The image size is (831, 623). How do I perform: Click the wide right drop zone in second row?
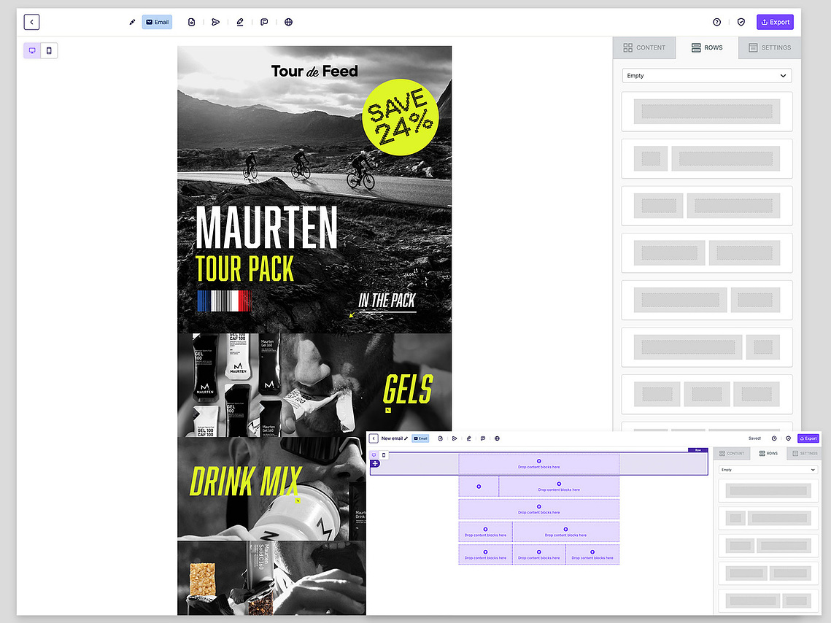pos(559,487)
